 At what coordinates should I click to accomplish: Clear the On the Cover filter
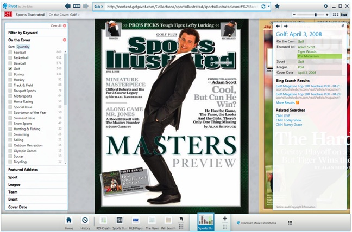tap(65, 40)
